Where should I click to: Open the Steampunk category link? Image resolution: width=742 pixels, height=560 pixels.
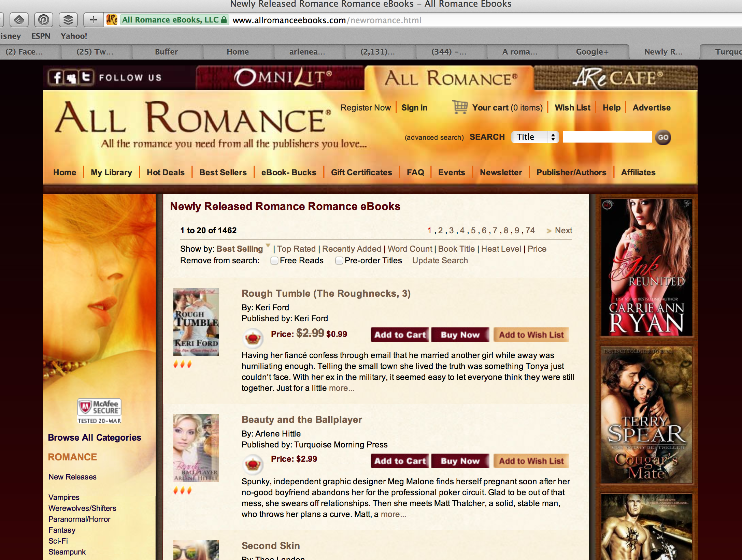tap(67, 552)
